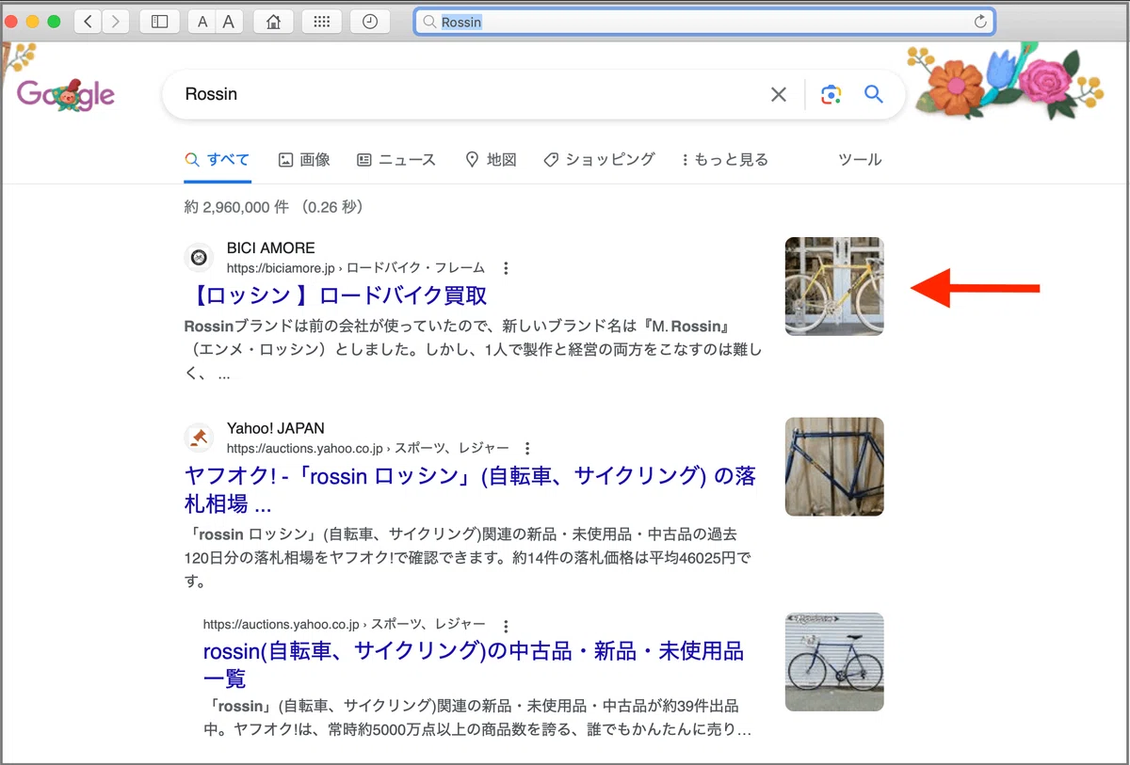The image size is (1130, 765).
Task: Open the ヤフオク! rossin ロッシン 落札相場 link
Action: click(471, 489)
